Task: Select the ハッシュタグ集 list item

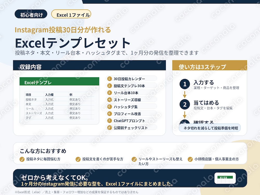Action: [x=131, y=107]
